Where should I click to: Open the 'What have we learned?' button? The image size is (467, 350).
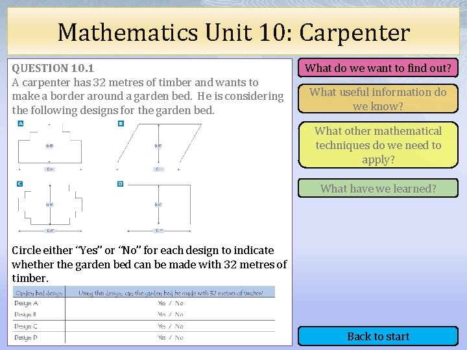378,188
